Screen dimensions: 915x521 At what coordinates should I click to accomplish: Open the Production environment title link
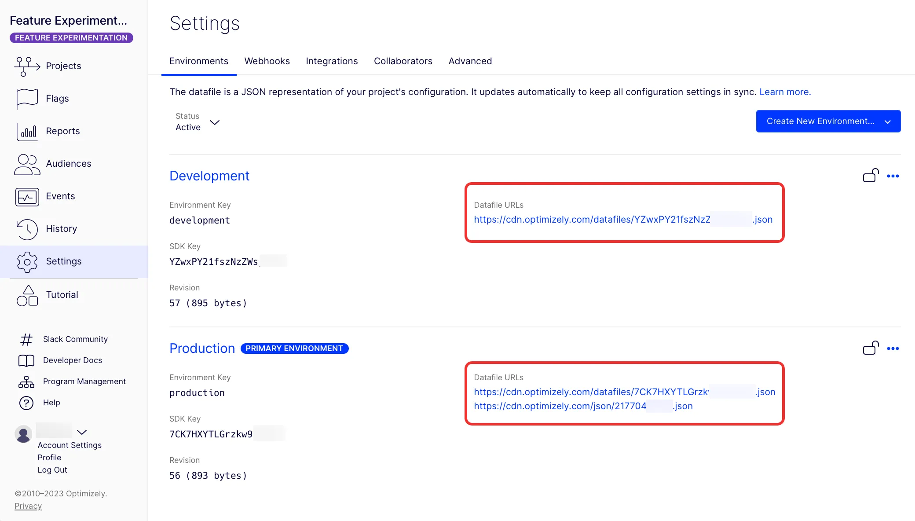click(202, 349)
